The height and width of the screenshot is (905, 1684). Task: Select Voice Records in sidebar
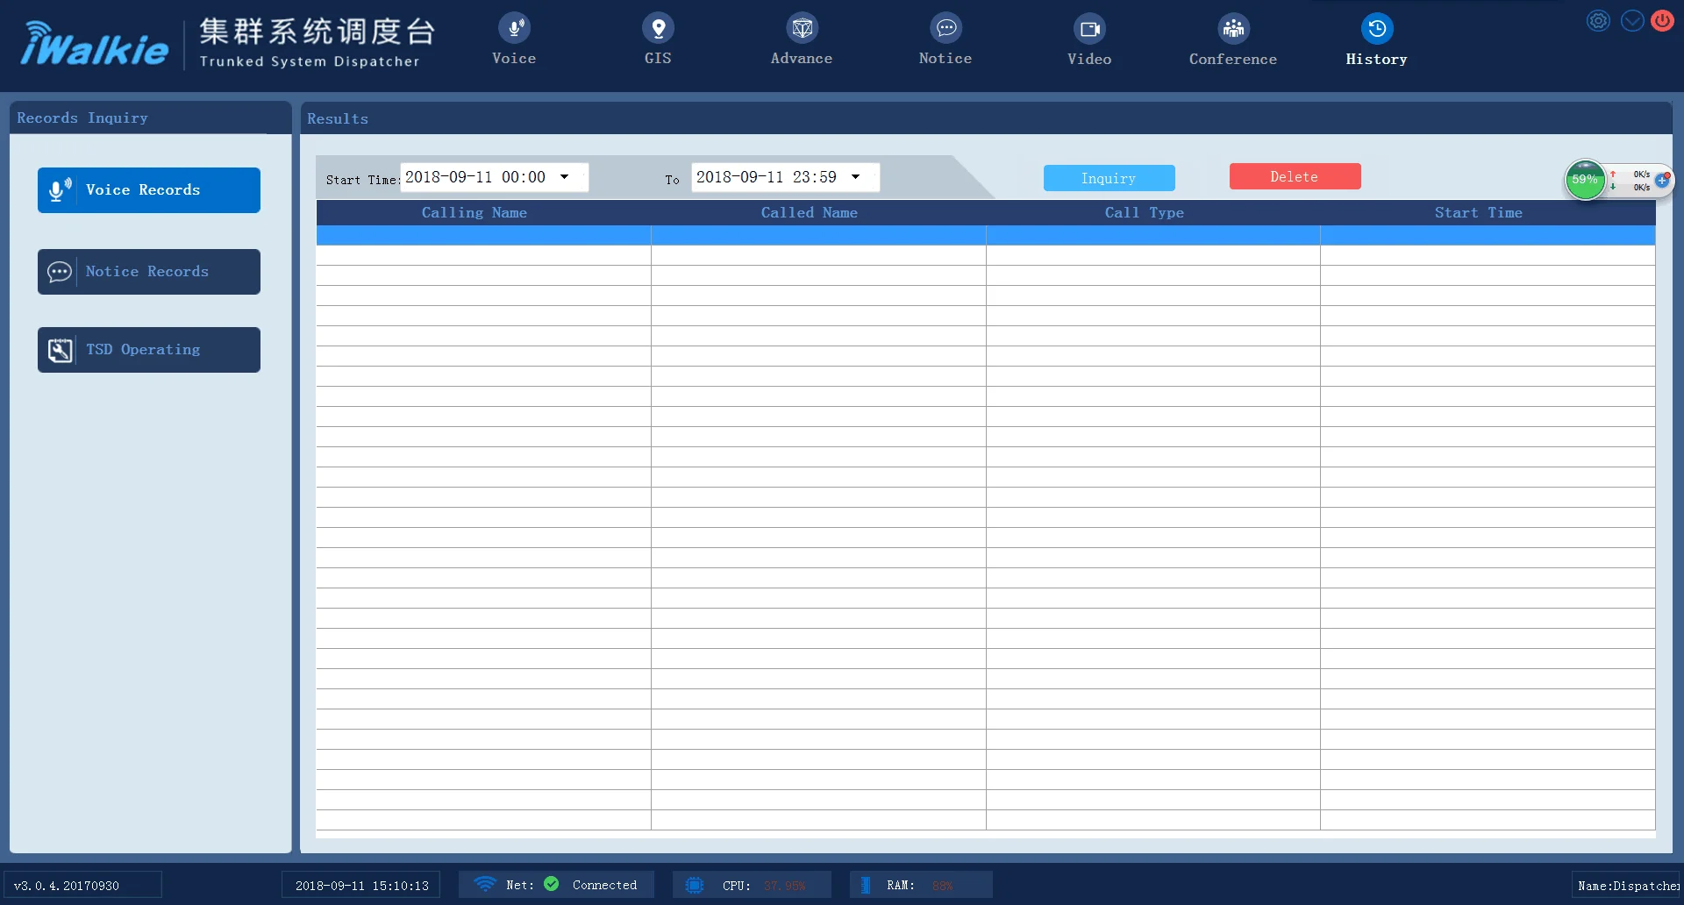149,190
